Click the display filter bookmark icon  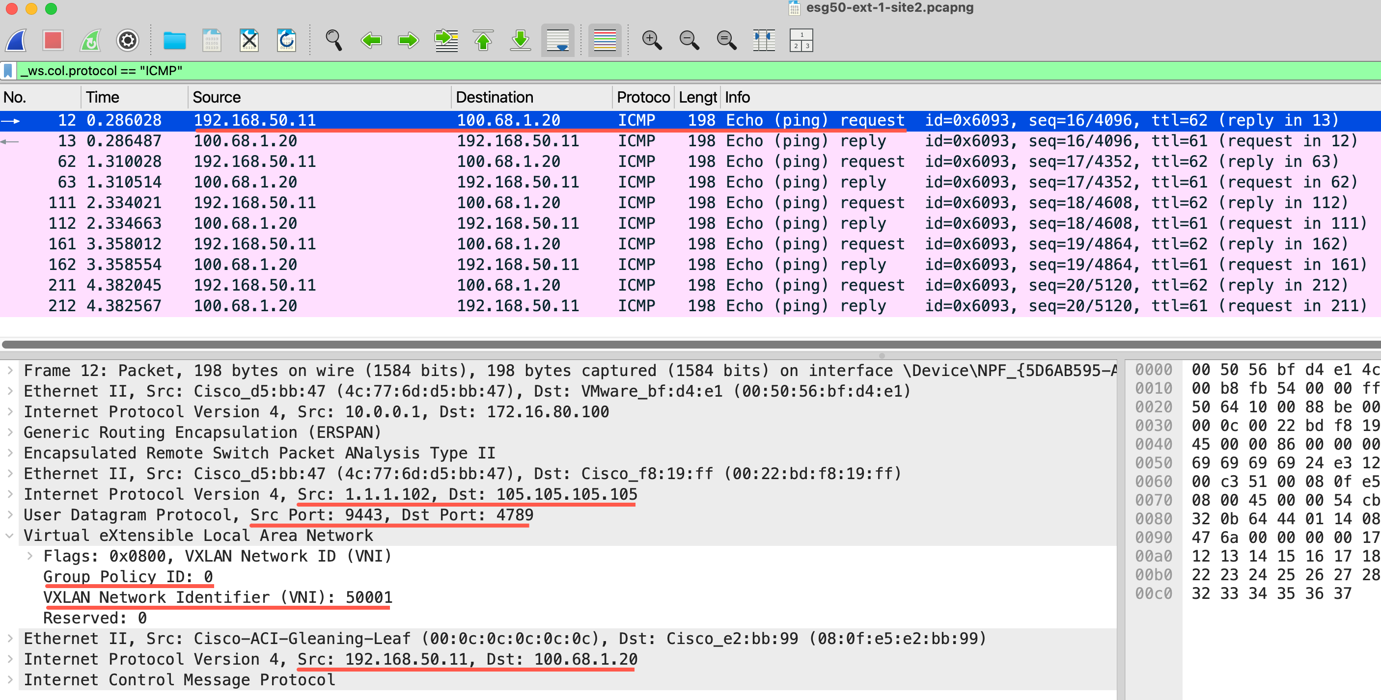(8, 71)
